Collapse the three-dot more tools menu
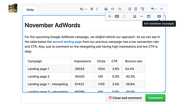The width and height of the screenshot is (179, 107). (x=161, y=9)
